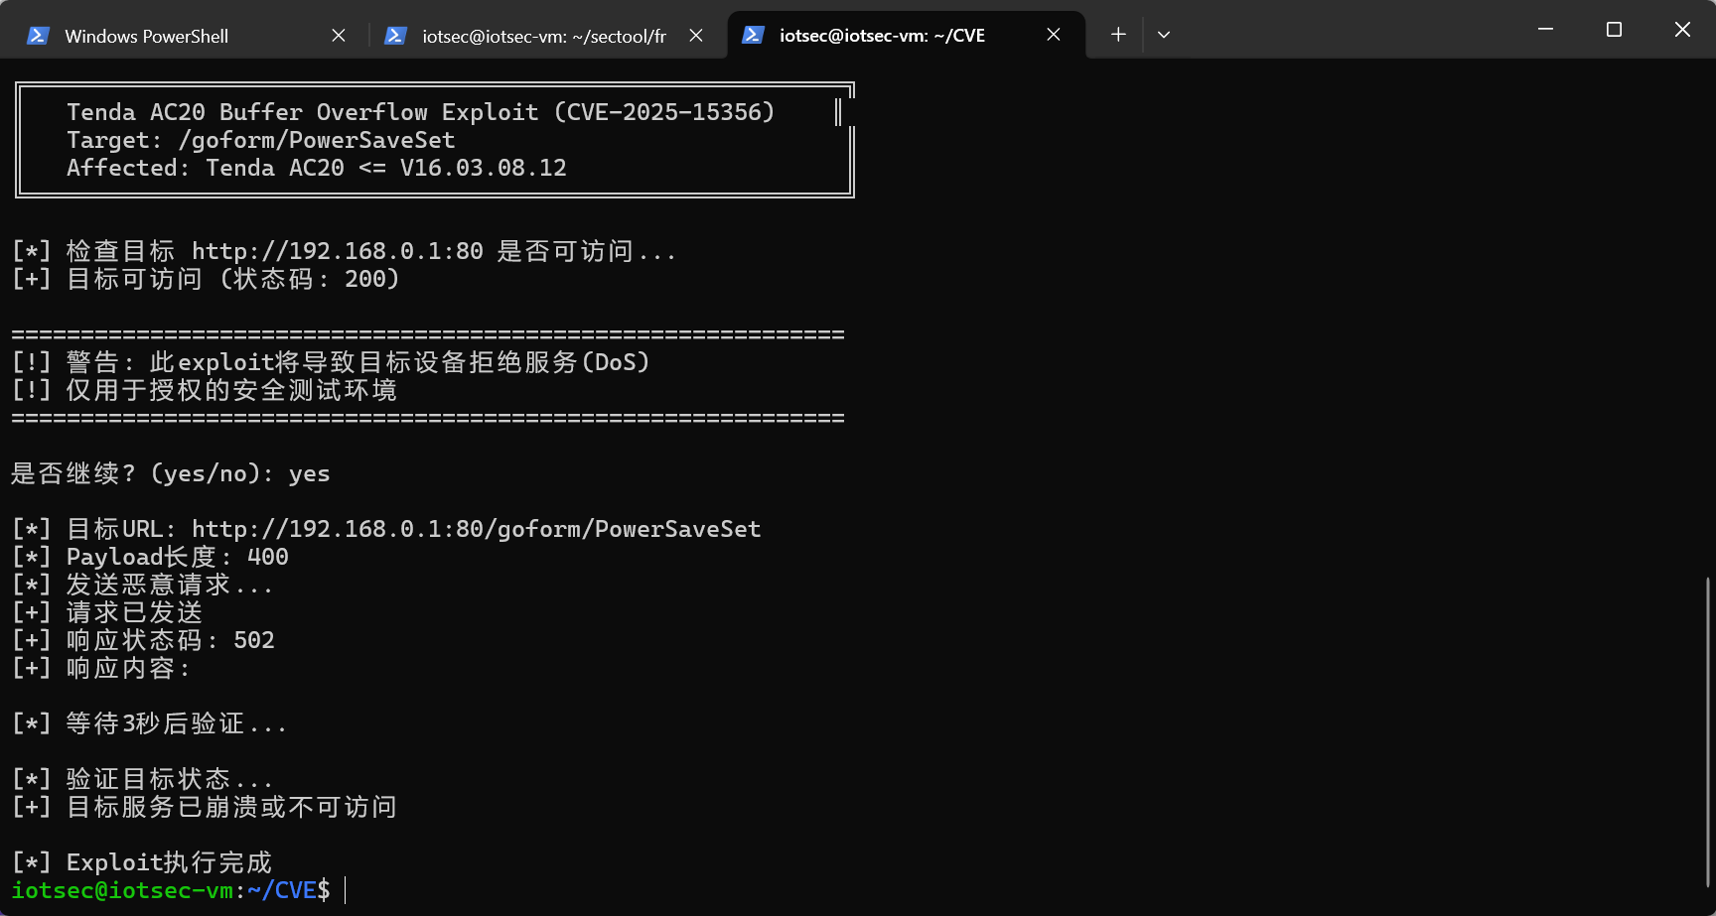Minimize the terminal window

click(1545, 30)
